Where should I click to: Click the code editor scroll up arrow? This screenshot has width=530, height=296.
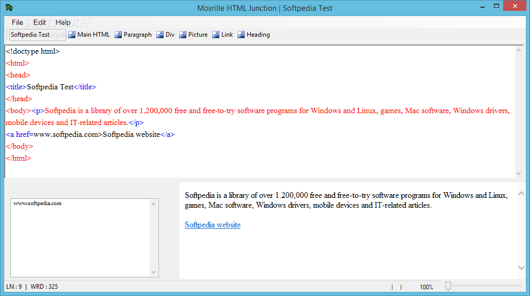point(519,50)
